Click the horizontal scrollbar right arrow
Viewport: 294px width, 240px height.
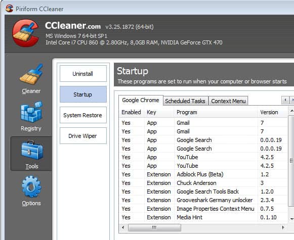(283, 227)
